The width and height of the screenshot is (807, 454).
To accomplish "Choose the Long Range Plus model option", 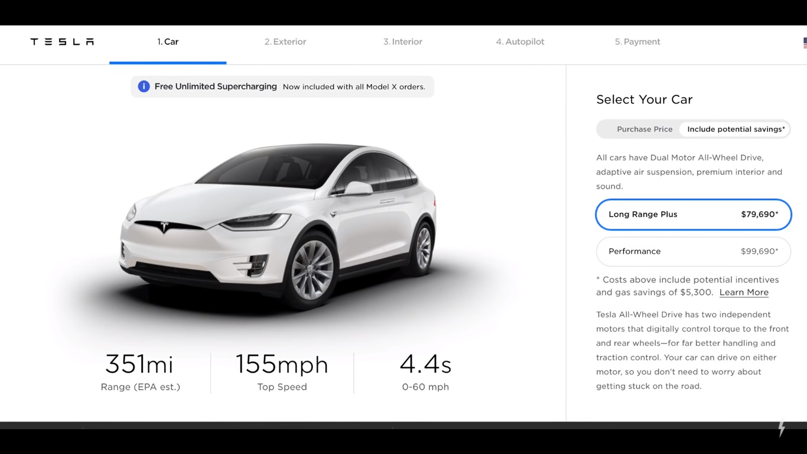I will (693, 215).
